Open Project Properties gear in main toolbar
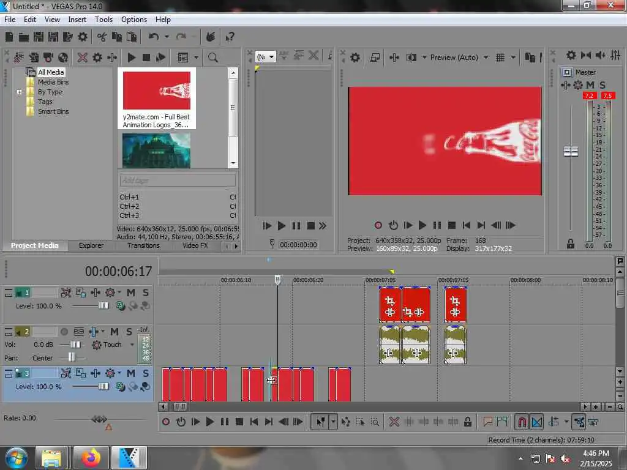 [x=83, y=37]
